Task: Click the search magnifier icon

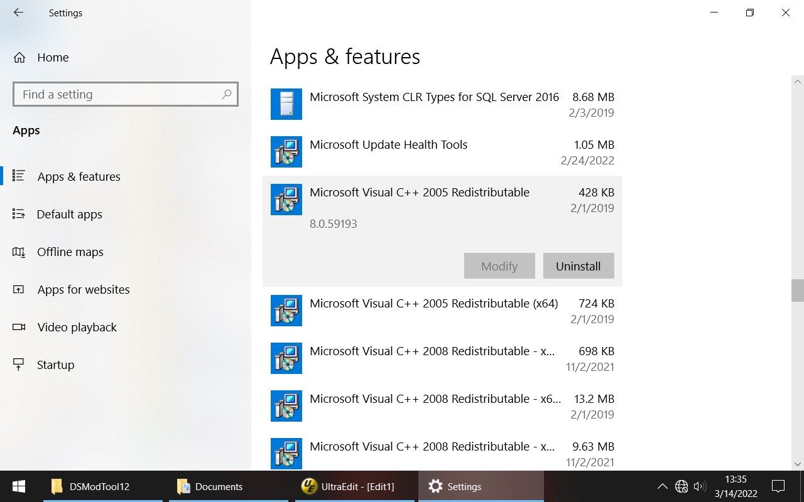Action: (x=227, y=95)
